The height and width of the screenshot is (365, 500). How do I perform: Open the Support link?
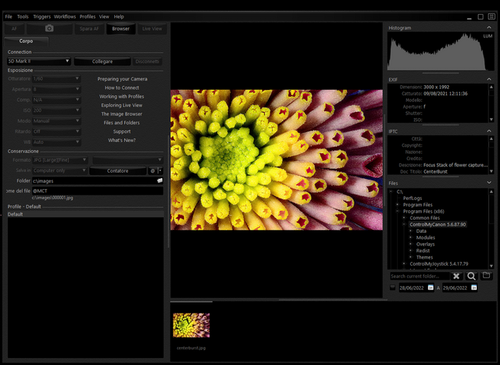122,131
